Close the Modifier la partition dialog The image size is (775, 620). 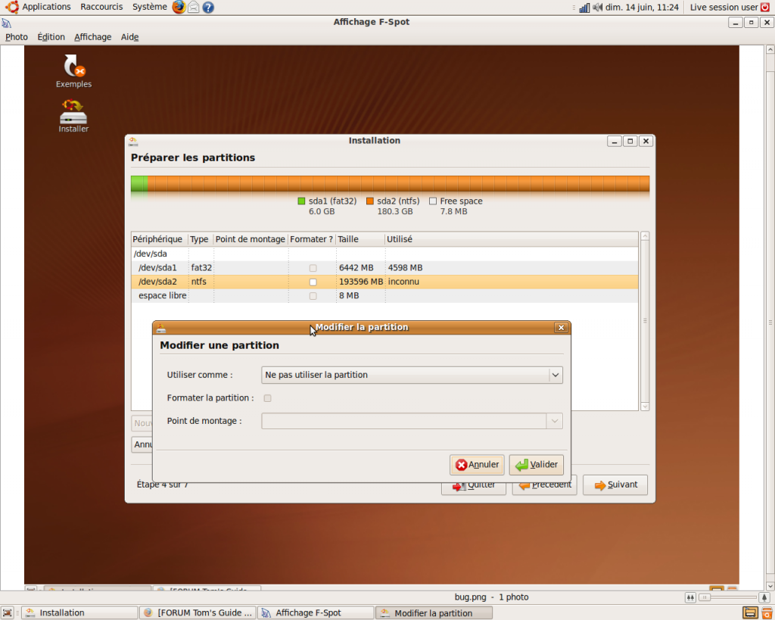coord(561,328)
